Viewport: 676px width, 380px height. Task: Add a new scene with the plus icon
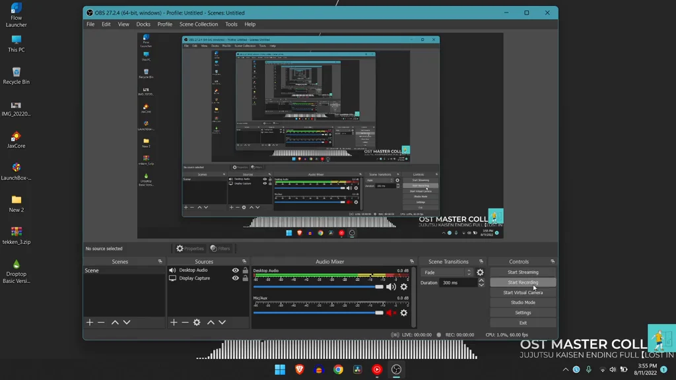[90, 323]
